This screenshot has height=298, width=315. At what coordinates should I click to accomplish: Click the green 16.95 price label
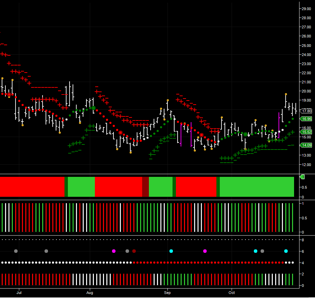coord(307,119)
